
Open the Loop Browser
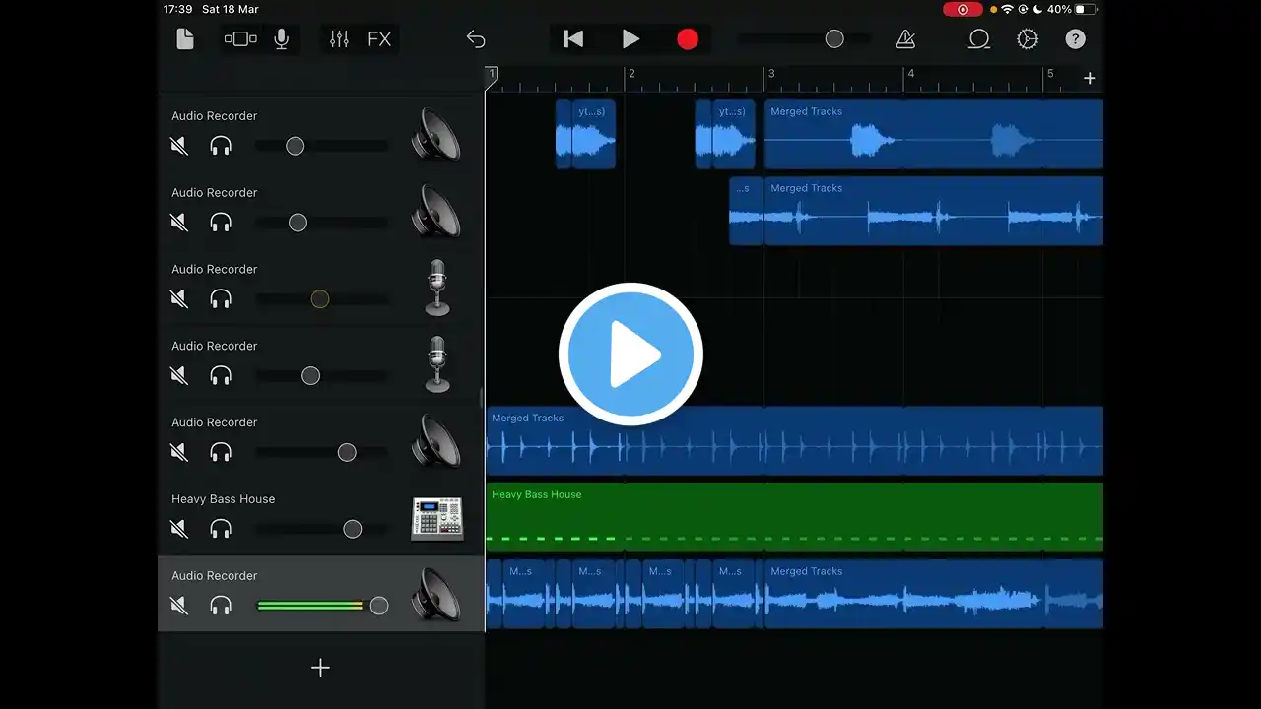978,39
